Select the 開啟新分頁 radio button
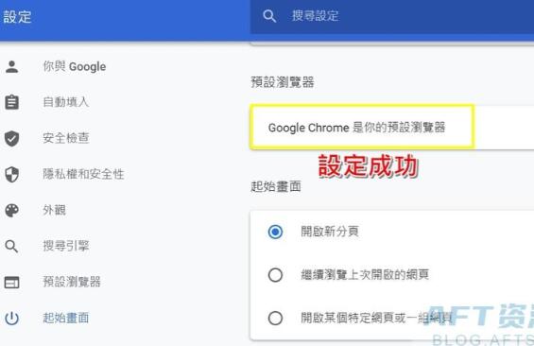Viewport: 534px width, 346px height. tap(275, 232)
